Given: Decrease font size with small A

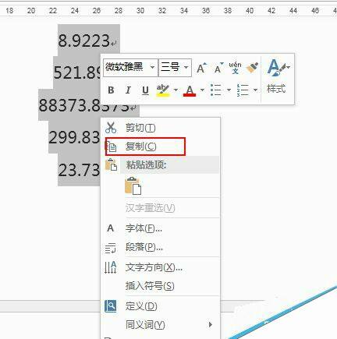Looking at the screenshot, I should pos(218,68).
